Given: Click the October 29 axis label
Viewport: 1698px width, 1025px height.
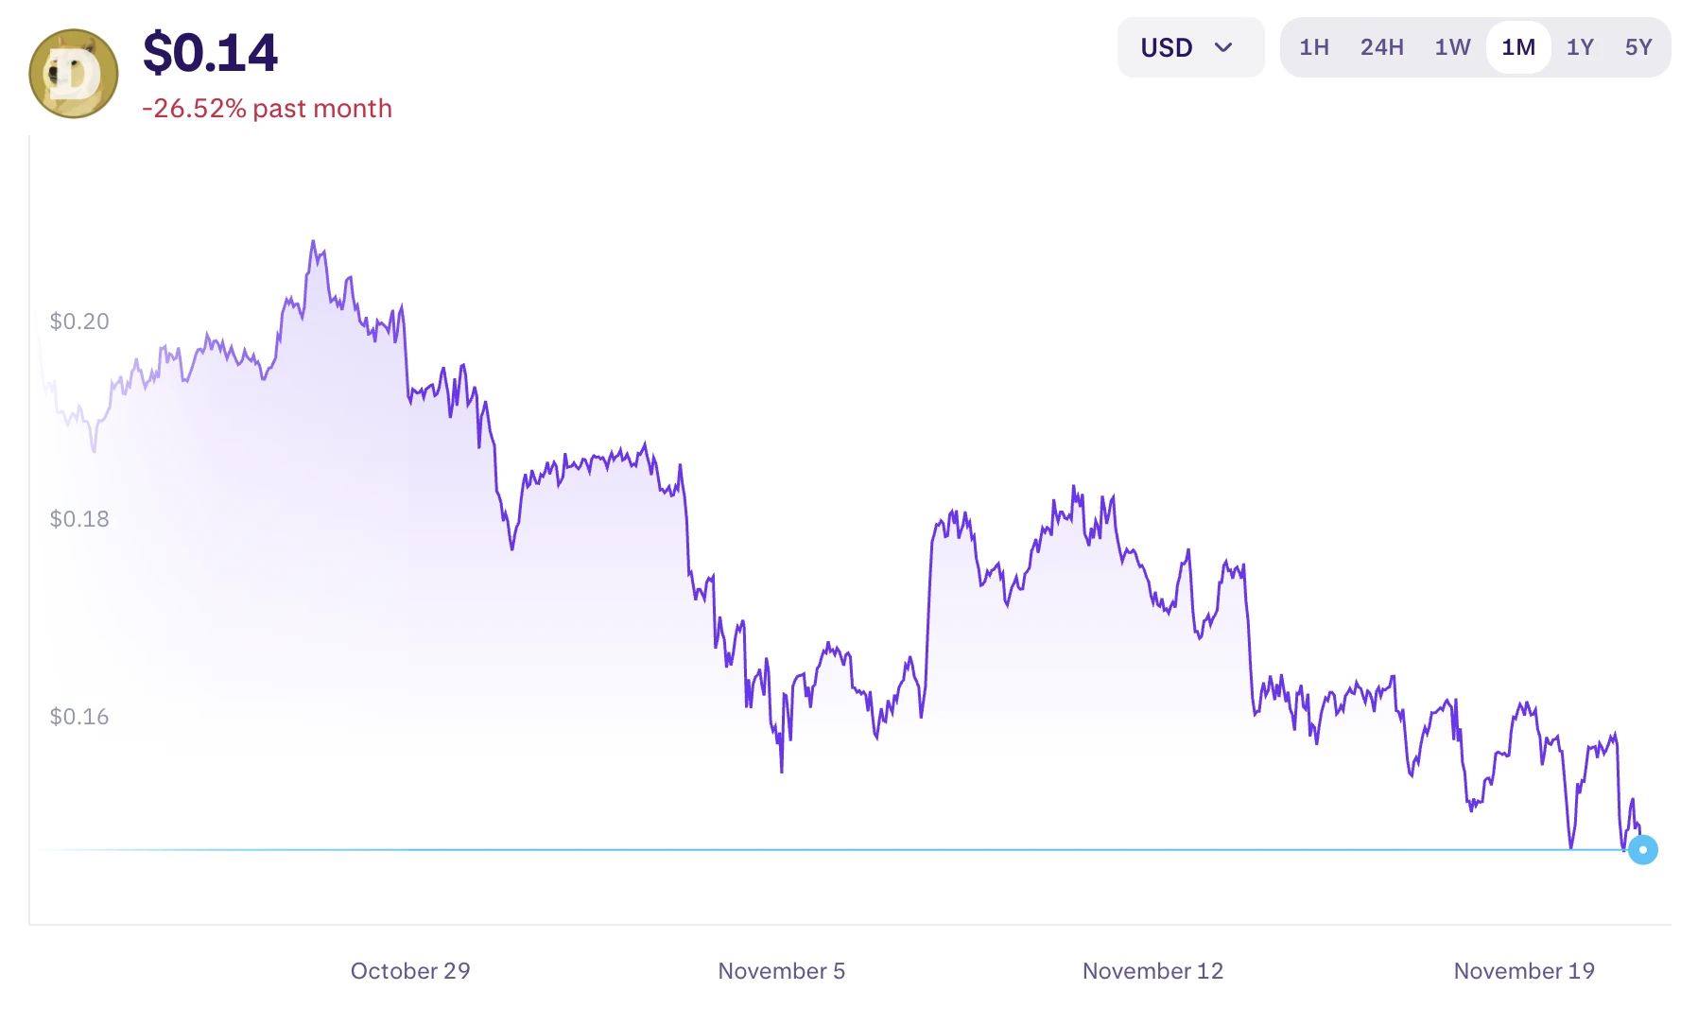Looking at the screenshot, I should click(410, 971).
